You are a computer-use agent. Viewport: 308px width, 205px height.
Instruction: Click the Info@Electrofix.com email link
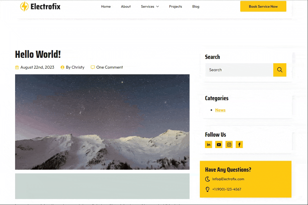tap(228, 179)
